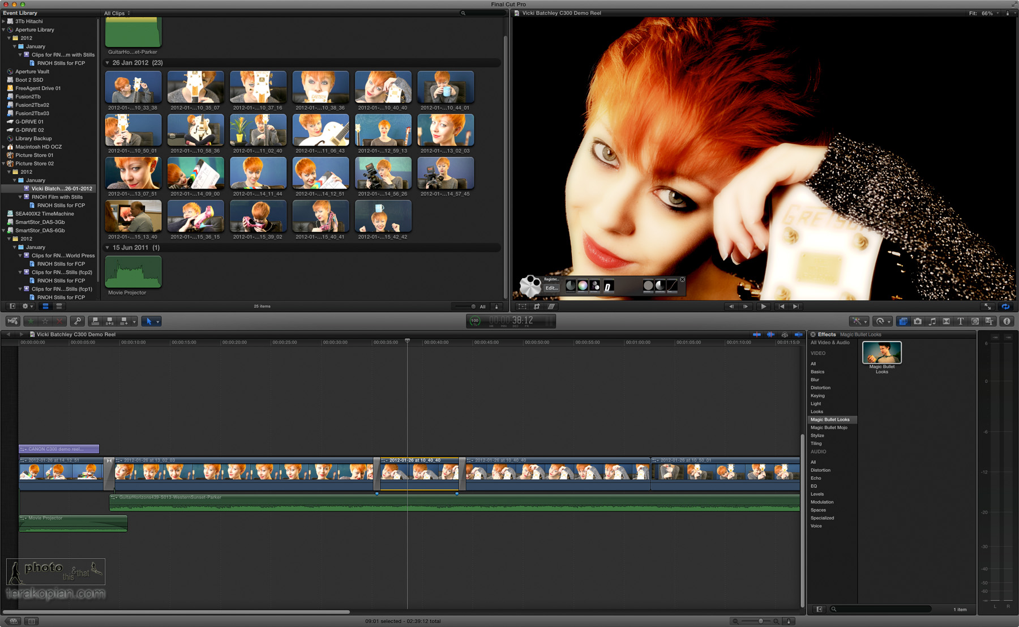1019x627 pixels.
Task: Toggle viewer loop playback
Action: tap(1005, 306)
